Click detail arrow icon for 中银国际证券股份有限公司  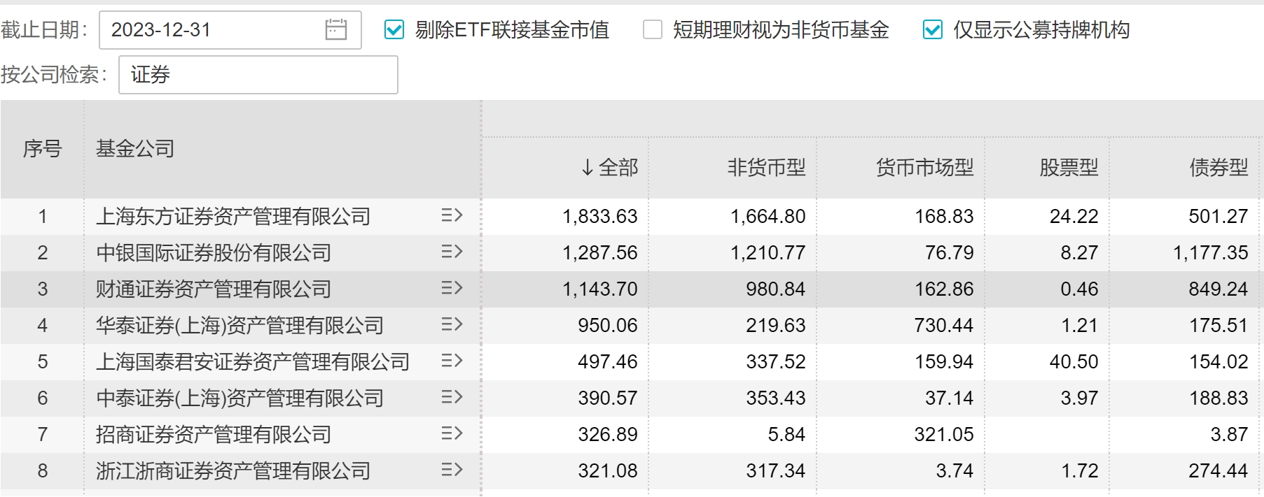(452, 252)
